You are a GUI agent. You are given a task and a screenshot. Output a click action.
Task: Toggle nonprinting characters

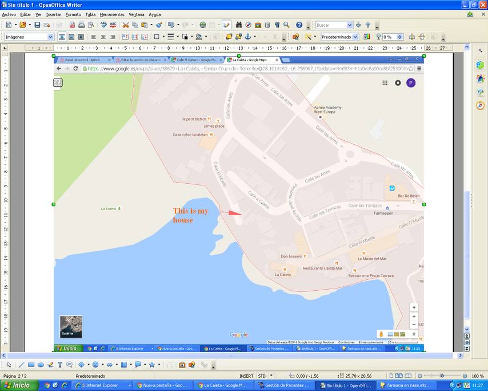tap(277, 25)
